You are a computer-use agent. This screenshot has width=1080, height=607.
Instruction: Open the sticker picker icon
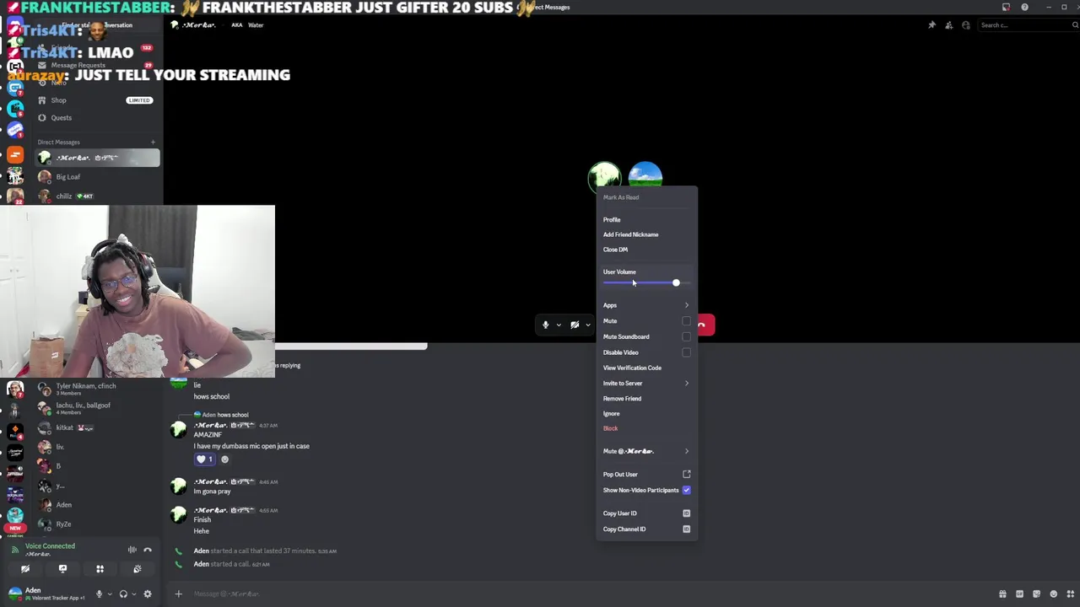(1036, 594)
